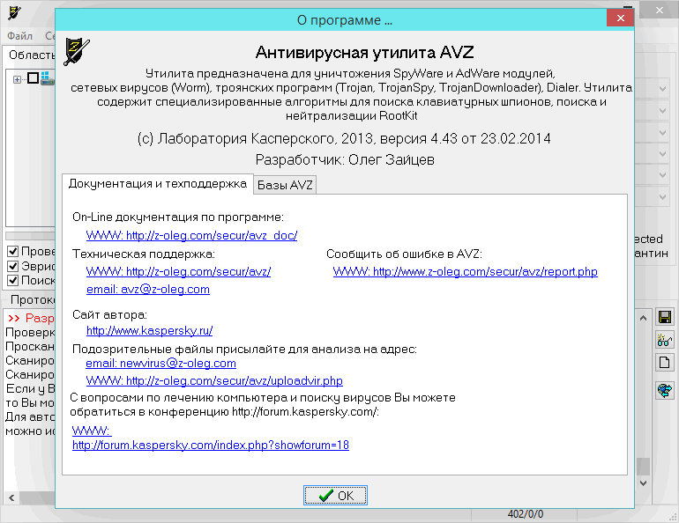Screen dimensions: 679x523
Task: Click the 402/0/0 status bar counter
Action: point(525,514)
